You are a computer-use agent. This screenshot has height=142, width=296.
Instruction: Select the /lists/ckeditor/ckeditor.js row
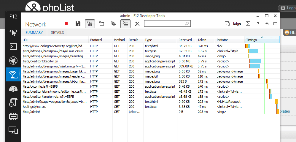[150, 61]
